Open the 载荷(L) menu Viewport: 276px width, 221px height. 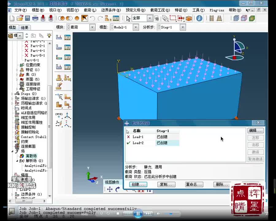tap(90, 10)
